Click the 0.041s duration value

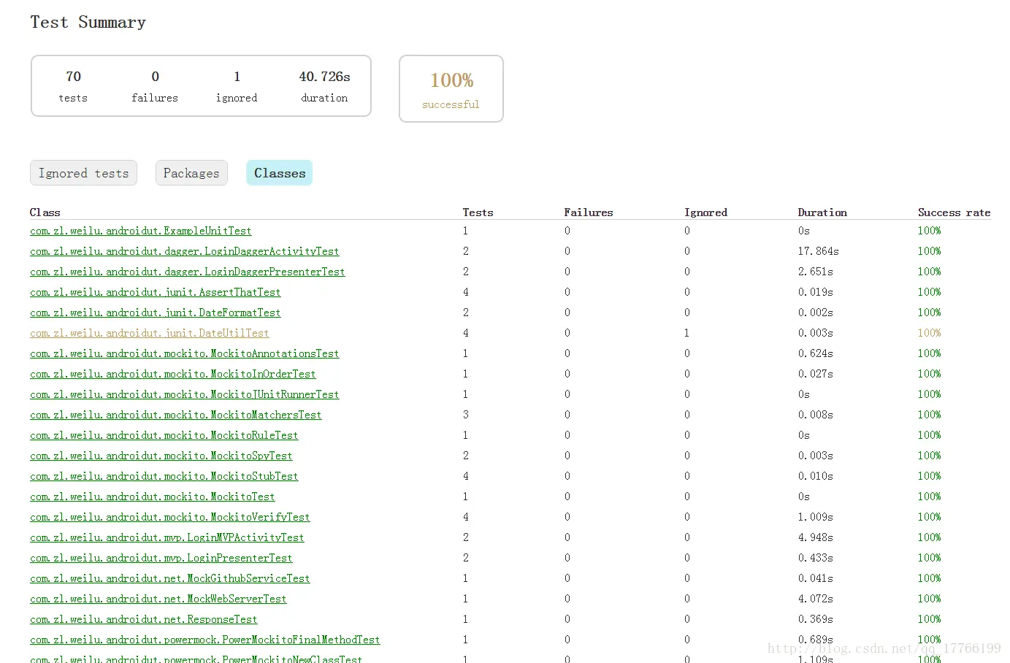(815, 578)
